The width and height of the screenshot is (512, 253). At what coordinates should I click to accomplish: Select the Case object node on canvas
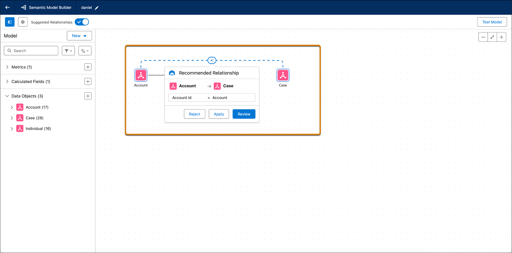[x=283, y=75]
